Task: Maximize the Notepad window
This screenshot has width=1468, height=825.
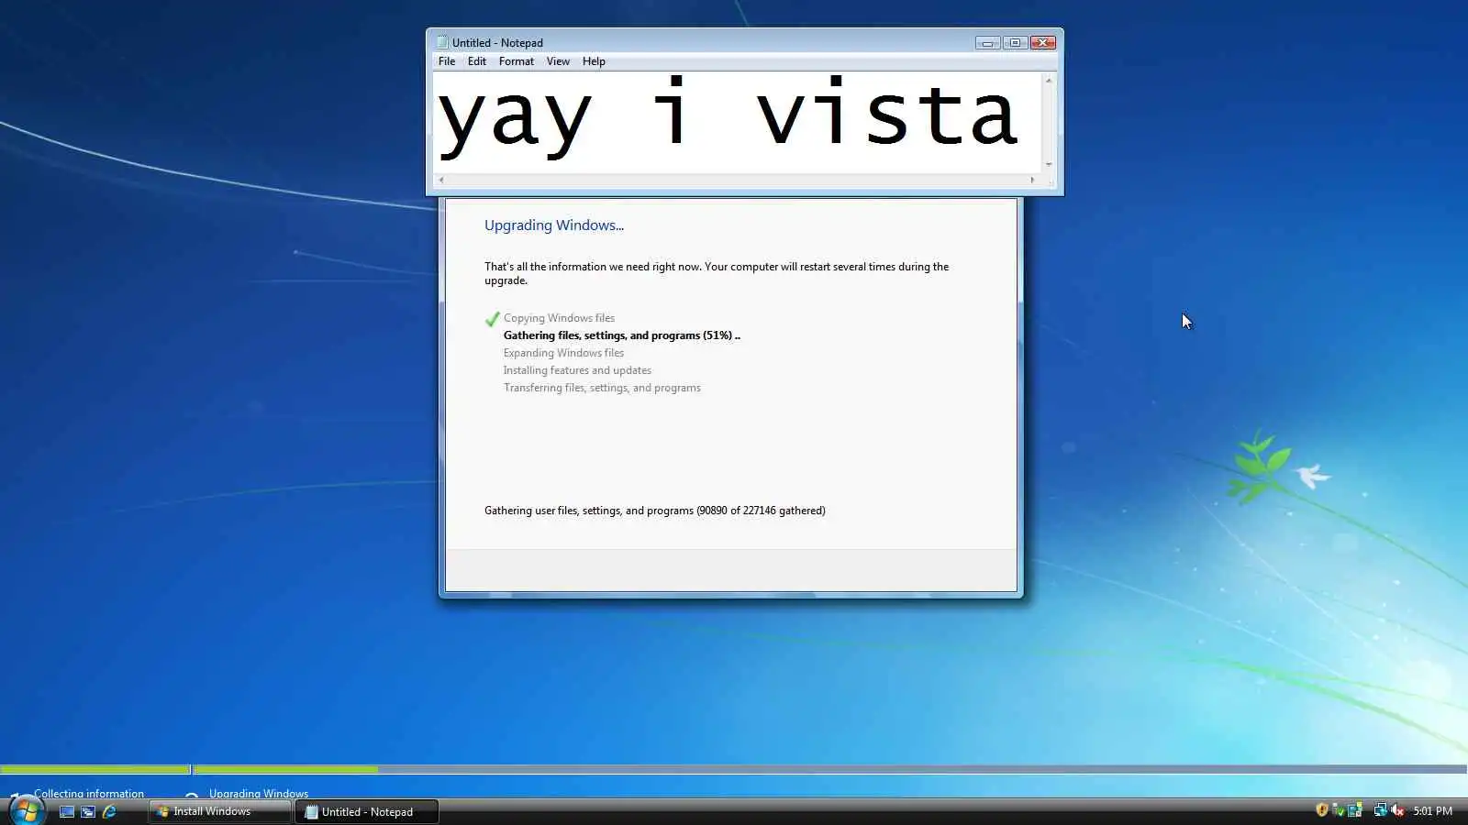Action: click(x=1015, y=42)
